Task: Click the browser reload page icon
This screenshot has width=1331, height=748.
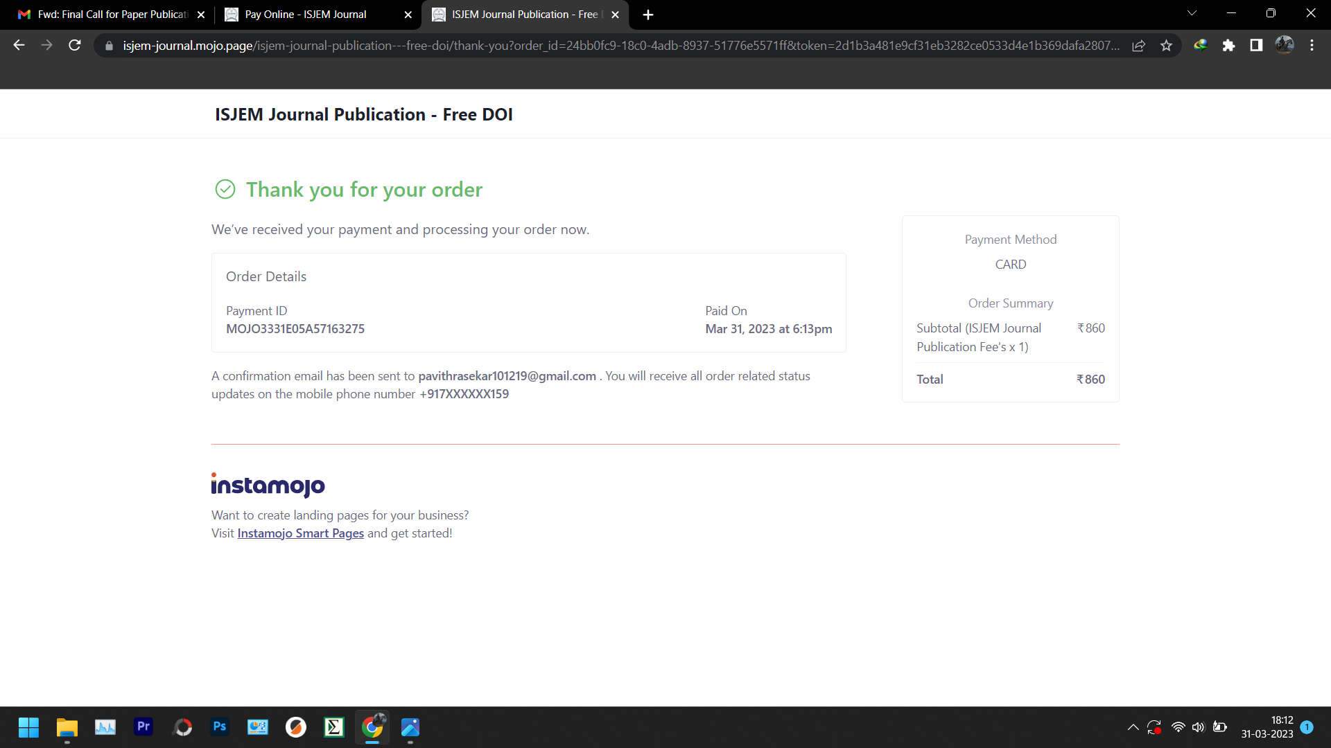Action: (75, 46)
